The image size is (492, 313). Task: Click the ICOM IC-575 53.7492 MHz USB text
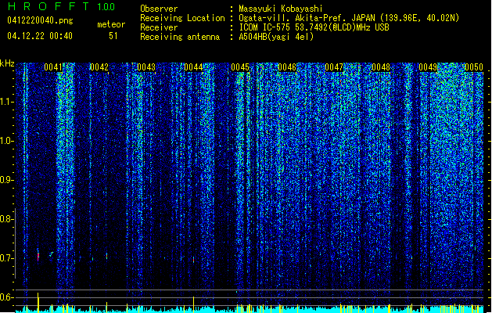pos(314,27)
